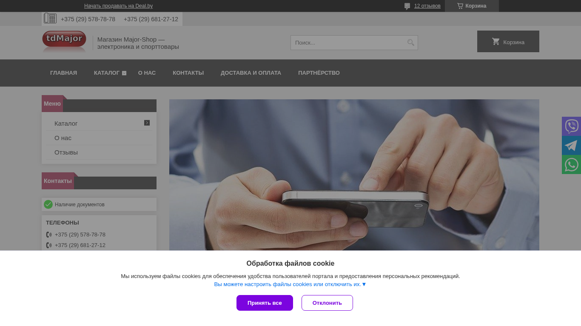Click the green documents checkmark icon

[x=48, y=204]
